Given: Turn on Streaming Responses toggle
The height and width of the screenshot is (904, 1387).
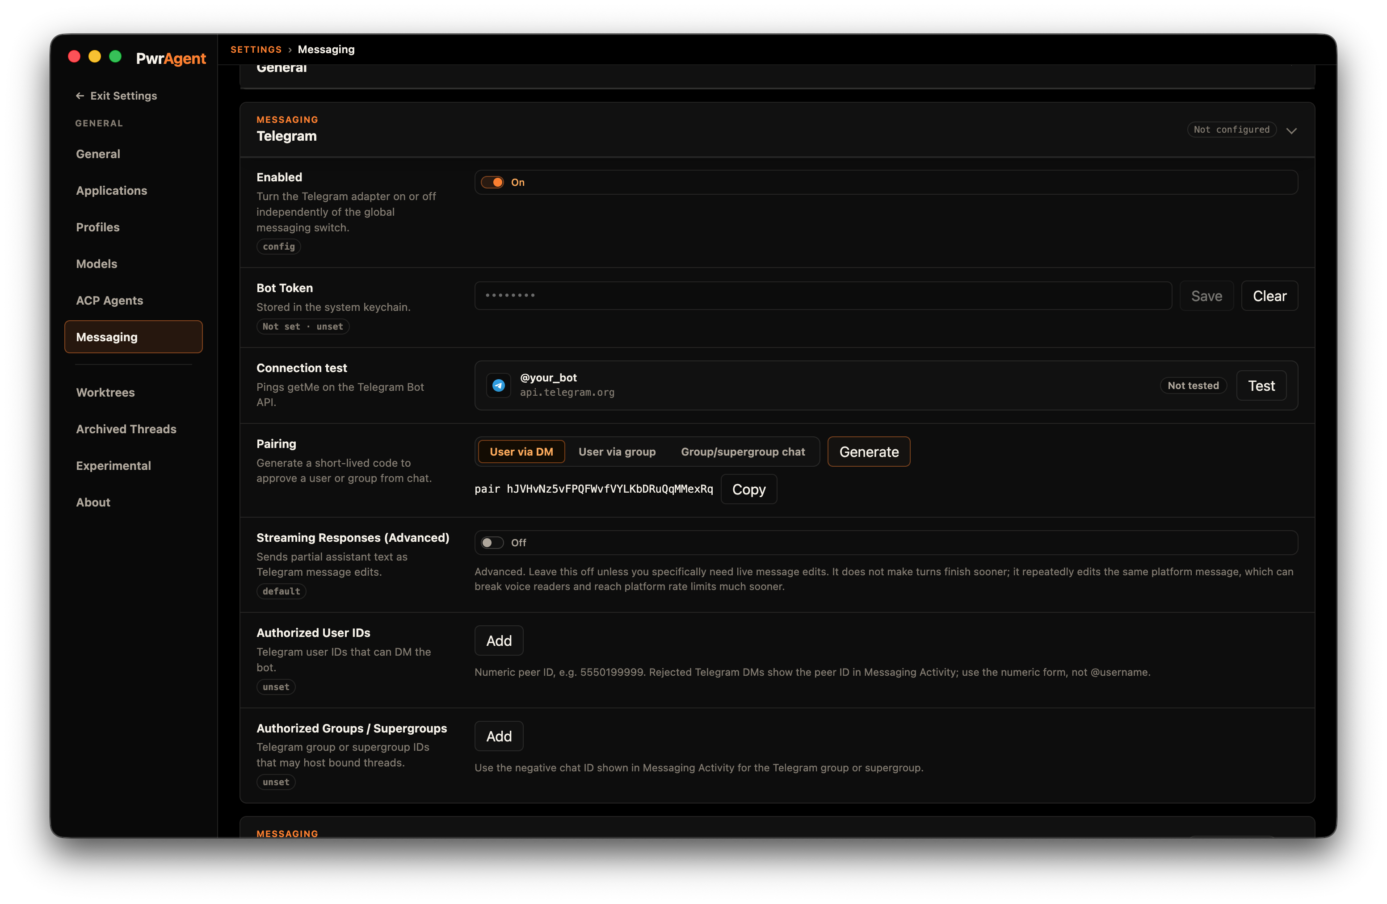Looking at the screenshot, I should pos(492,542).
